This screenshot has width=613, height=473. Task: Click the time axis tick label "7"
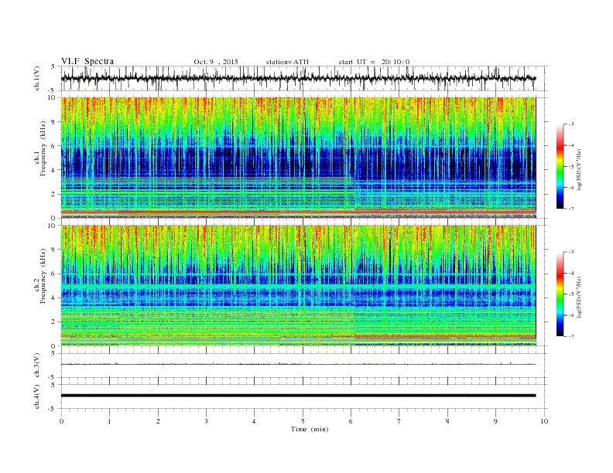pyautogui.click(x=399, y=421)
